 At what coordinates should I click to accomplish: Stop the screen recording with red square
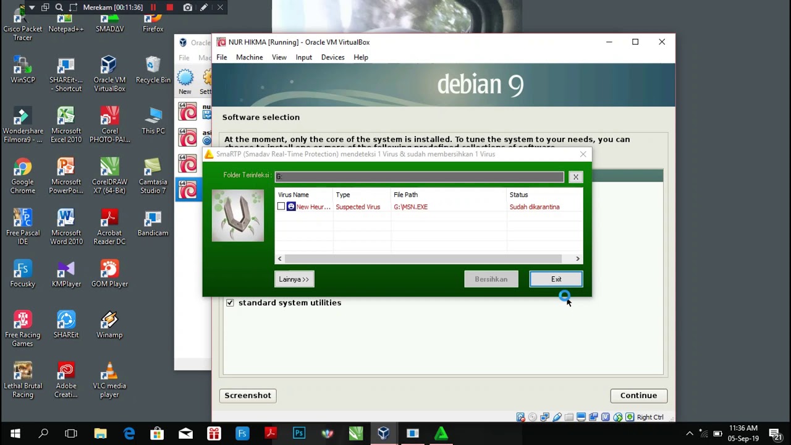[170, 7]
